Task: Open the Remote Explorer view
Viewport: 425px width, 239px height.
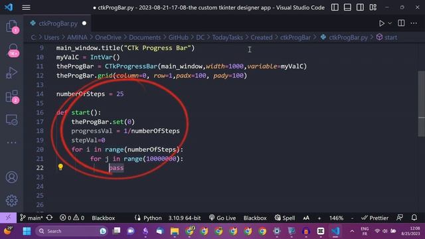Action: (x=11, y=120)
